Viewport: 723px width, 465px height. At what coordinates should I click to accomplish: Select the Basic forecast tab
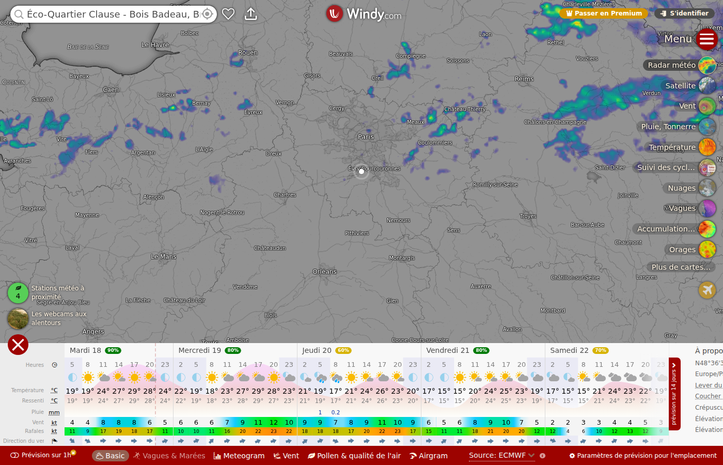111,456
